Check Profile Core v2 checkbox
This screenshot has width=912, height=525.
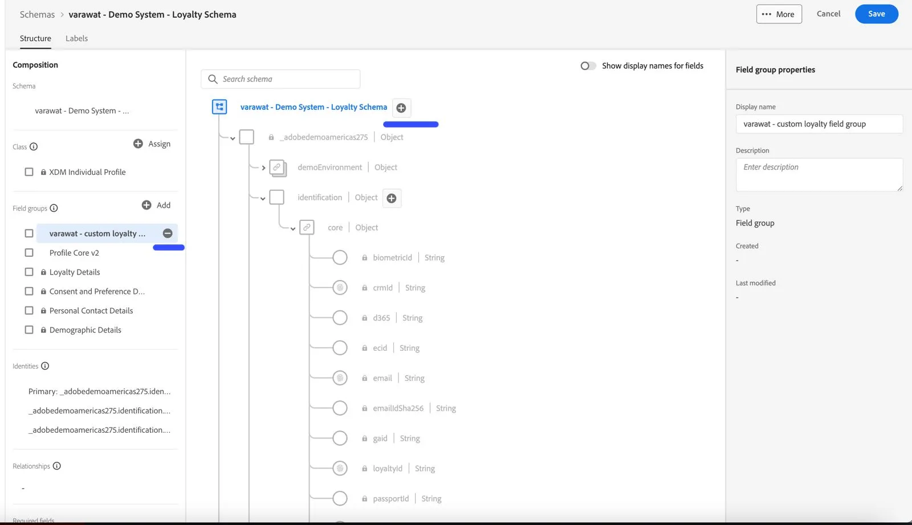[x=29, y=253]
